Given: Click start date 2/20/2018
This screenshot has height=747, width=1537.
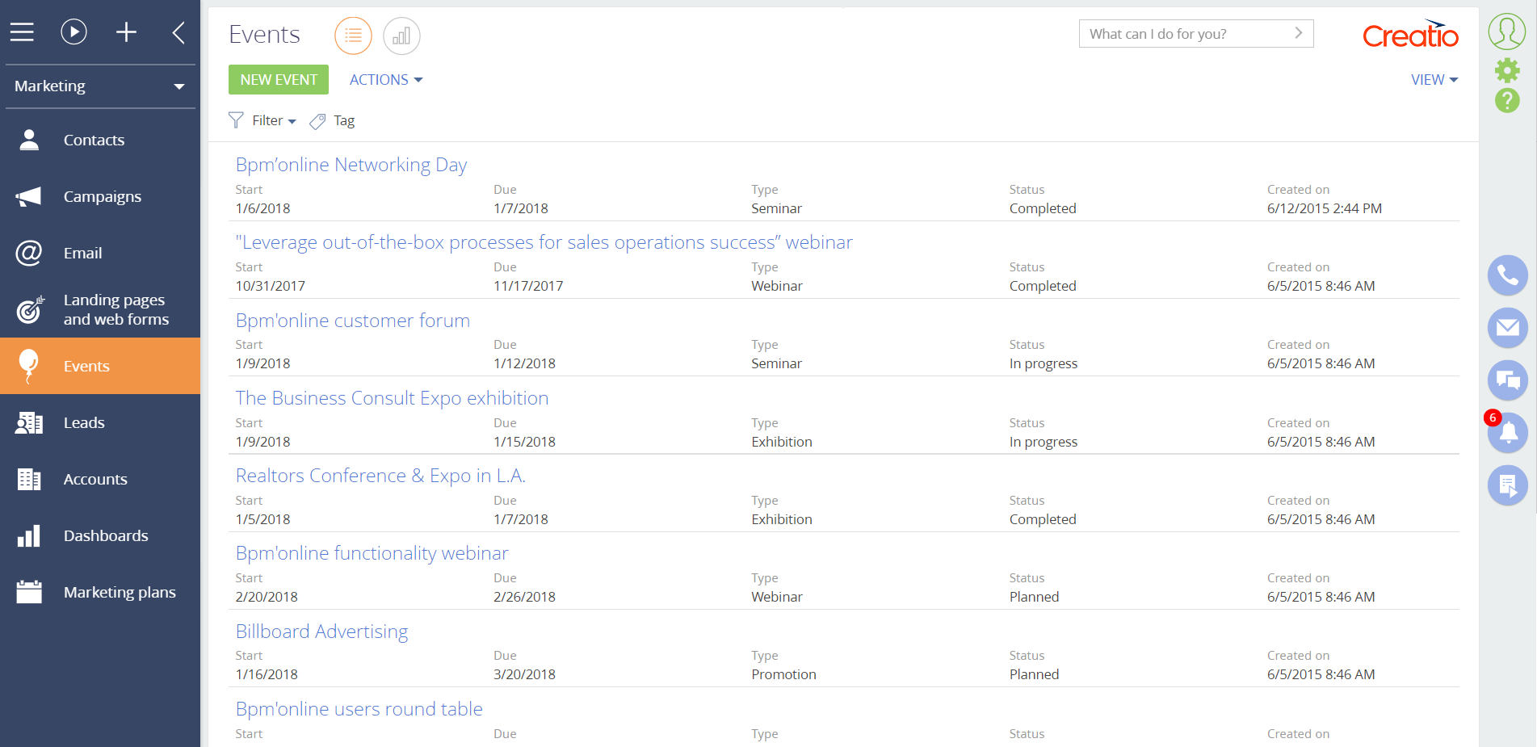Looking at the screenshot, I should 267,597.
